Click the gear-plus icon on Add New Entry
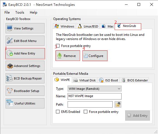This screenshot has height=134, width=158. [x=9, y=53]
